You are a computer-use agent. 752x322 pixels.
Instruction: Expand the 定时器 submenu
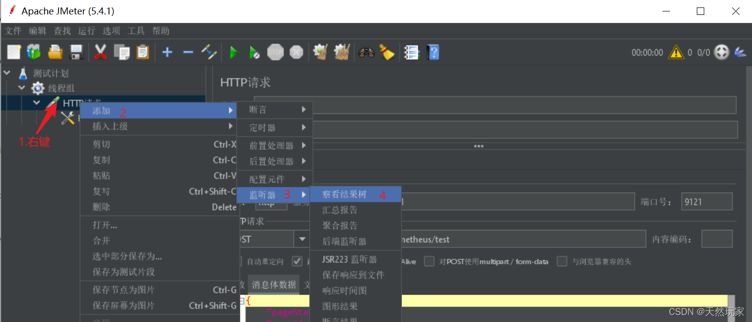275,127
